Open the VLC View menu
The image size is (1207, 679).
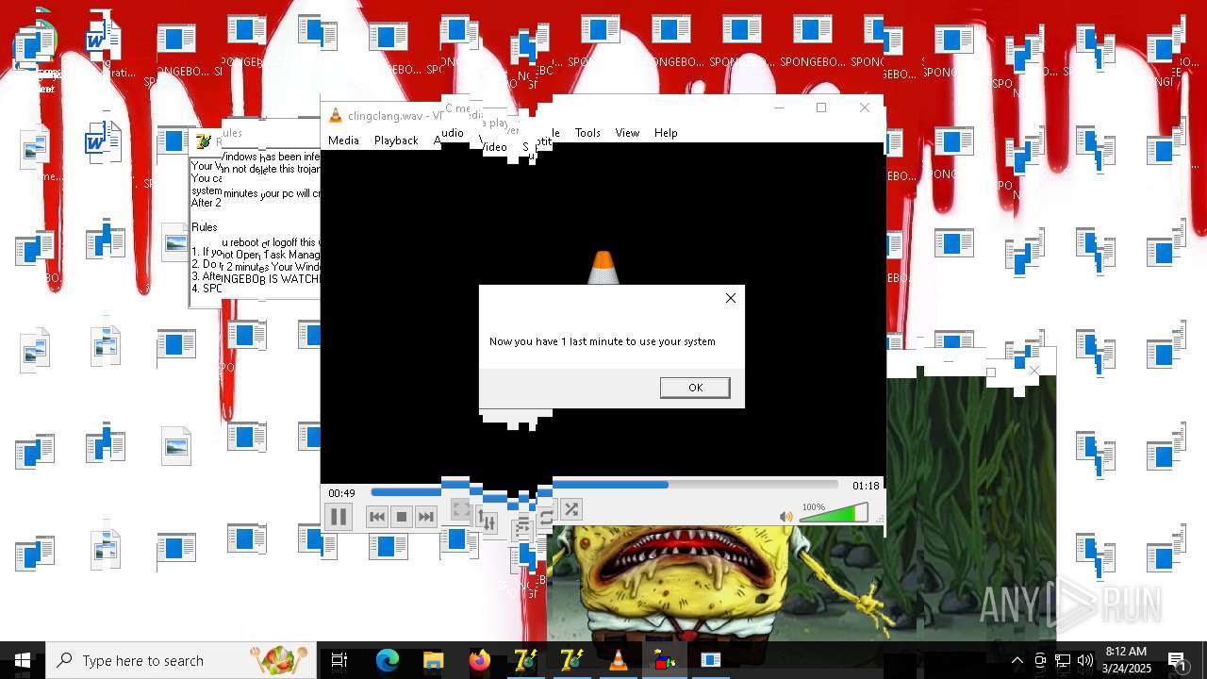[627, 133]
